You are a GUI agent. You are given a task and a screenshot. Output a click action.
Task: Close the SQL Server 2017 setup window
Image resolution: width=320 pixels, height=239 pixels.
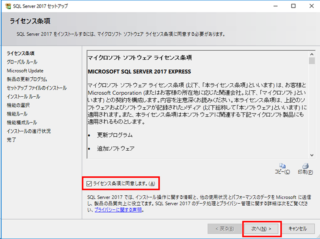pos(311,6)
